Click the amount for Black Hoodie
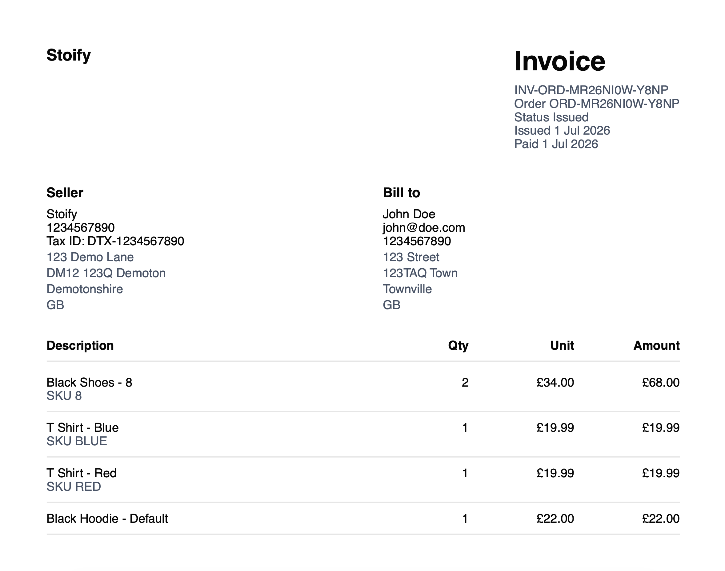 (x=661, y=519)
